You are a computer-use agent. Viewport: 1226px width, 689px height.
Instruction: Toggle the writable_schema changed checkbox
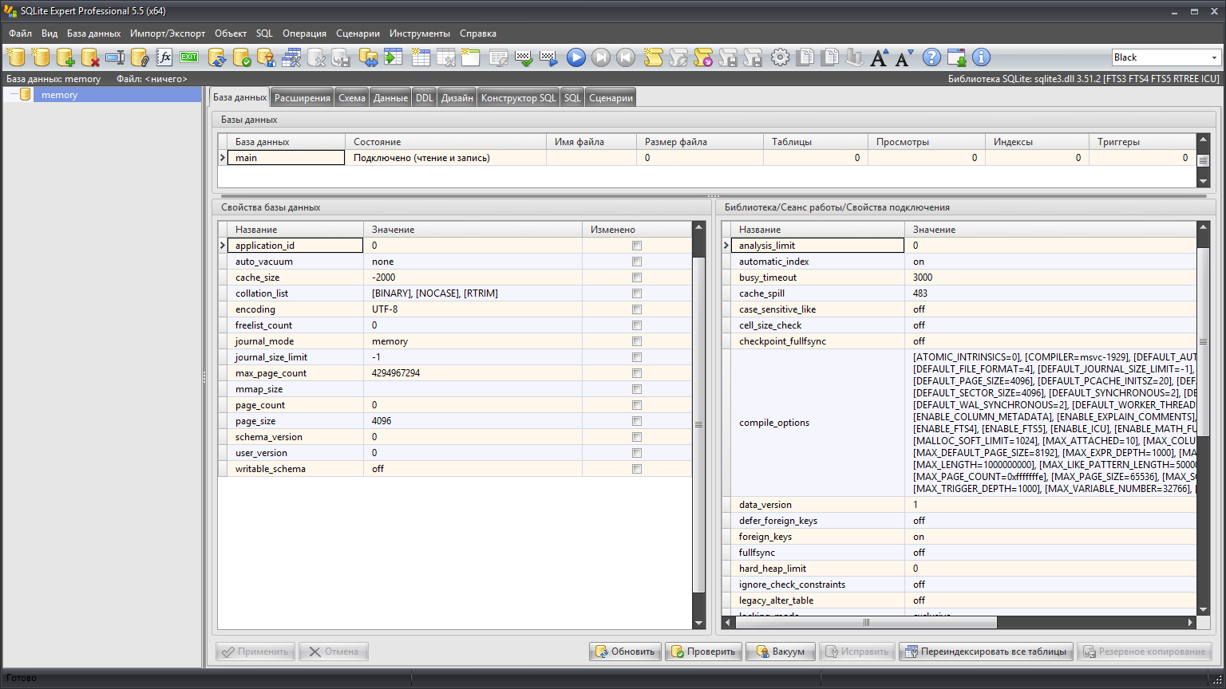point(636,469)
